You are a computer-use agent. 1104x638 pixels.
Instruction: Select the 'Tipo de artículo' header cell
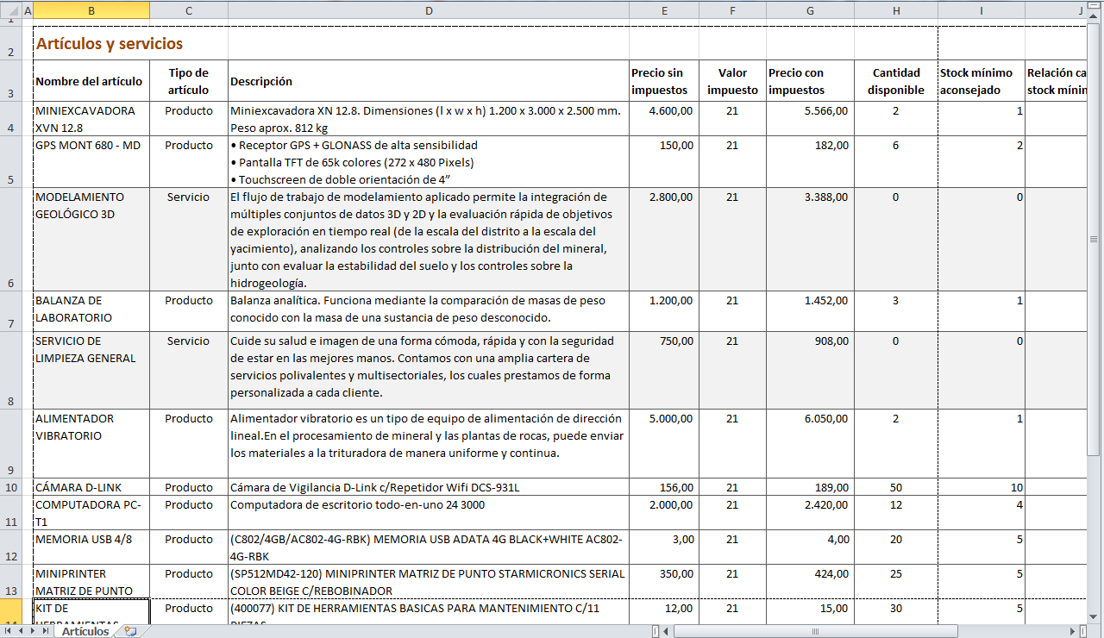[x=189, y=81]
